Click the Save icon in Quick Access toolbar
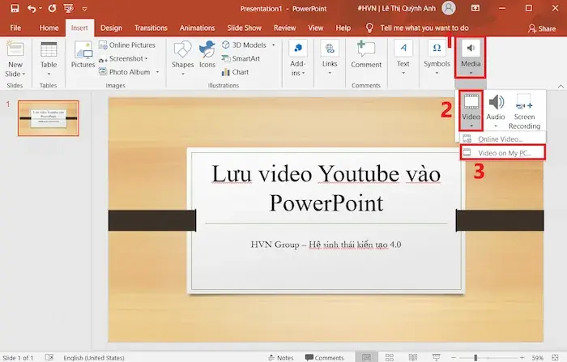Image resolution: width=567 pixels, height=362 pixels. coord(15,8)
